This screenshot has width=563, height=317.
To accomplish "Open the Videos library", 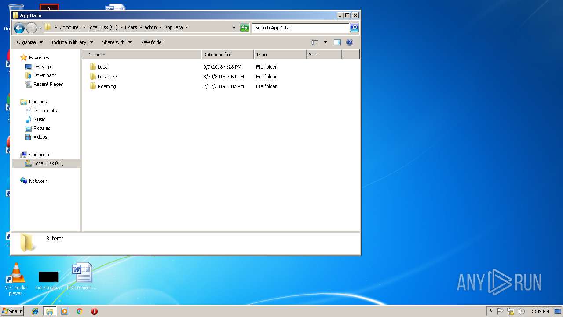I will click(x=40, y=137).
